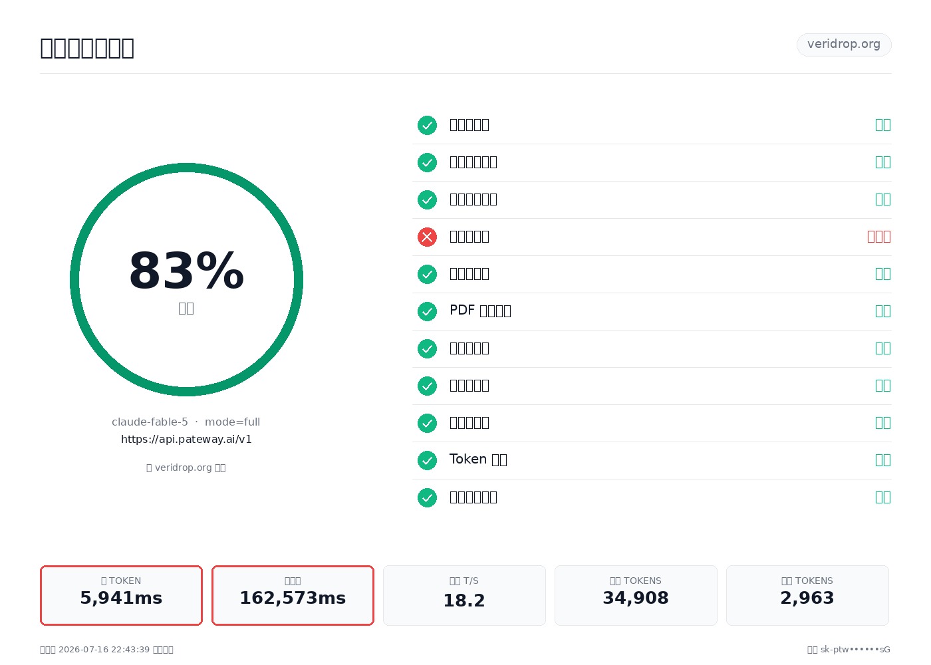
Task: Click the veridrop.org badge in header
Action: click(844, 45)
